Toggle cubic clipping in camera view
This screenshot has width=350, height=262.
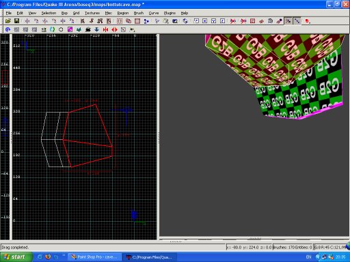tap(175, 21)
